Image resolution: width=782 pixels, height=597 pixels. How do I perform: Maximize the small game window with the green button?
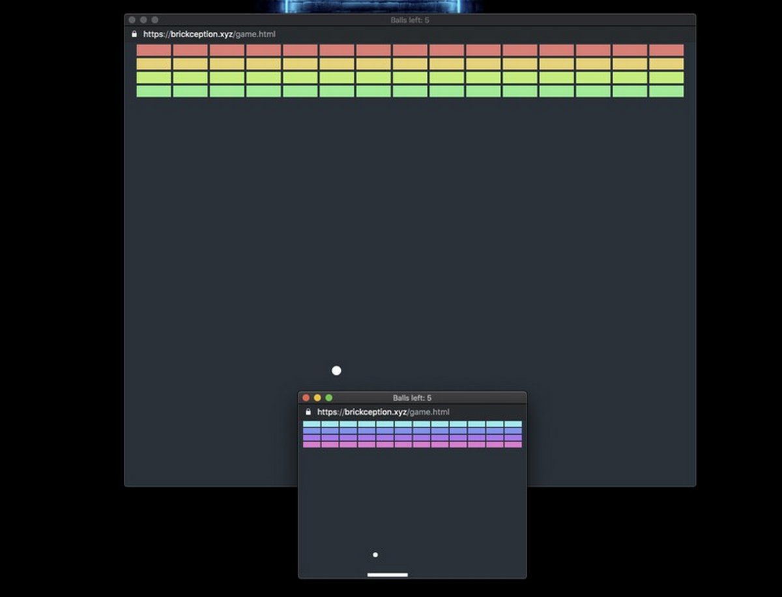pyautogui.click(x=329, y=398)
